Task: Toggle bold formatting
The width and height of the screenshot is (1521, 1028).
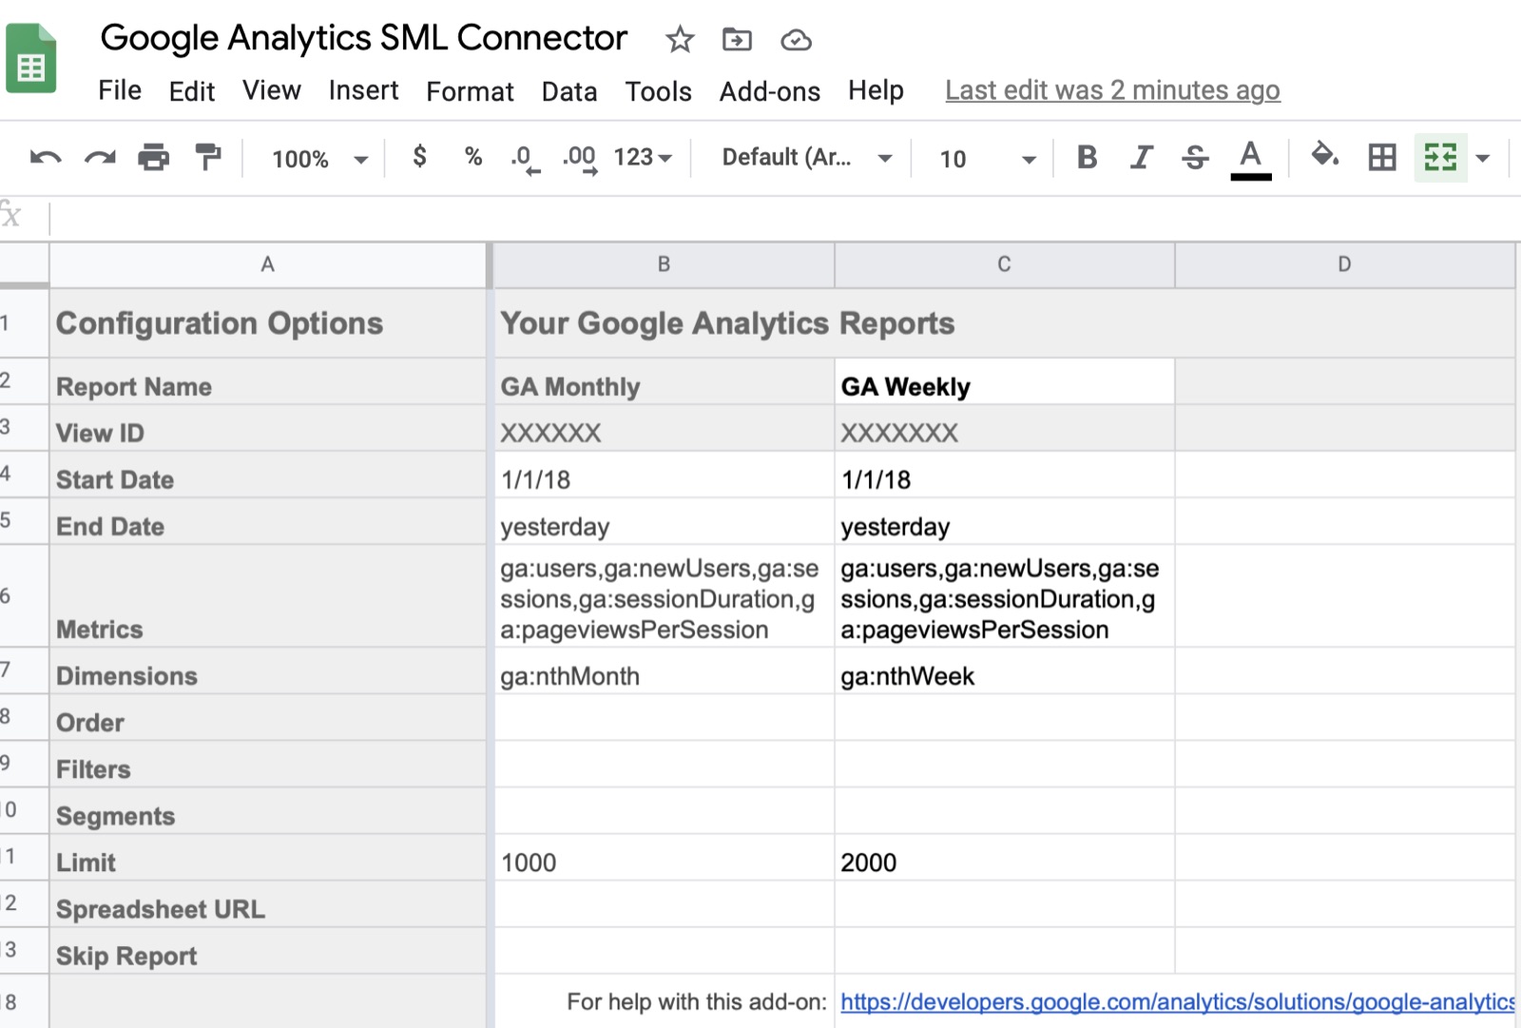Action: pos(1087,157)
